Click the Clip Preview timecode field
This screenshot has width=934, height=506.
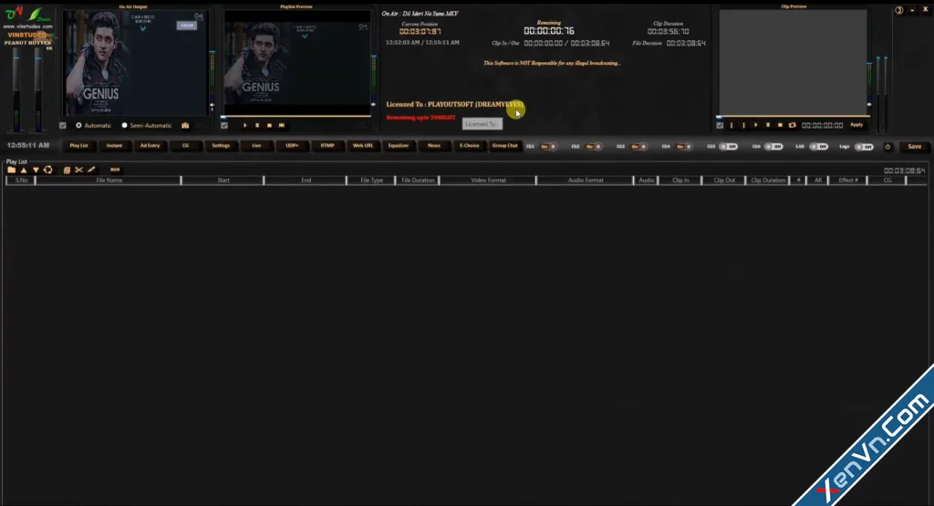pyautogui.click(x=822, y=125)
